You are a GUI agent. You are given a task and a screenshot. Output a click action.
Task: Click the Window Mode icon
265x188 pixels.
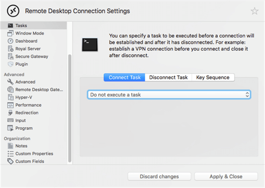(10, 34)
